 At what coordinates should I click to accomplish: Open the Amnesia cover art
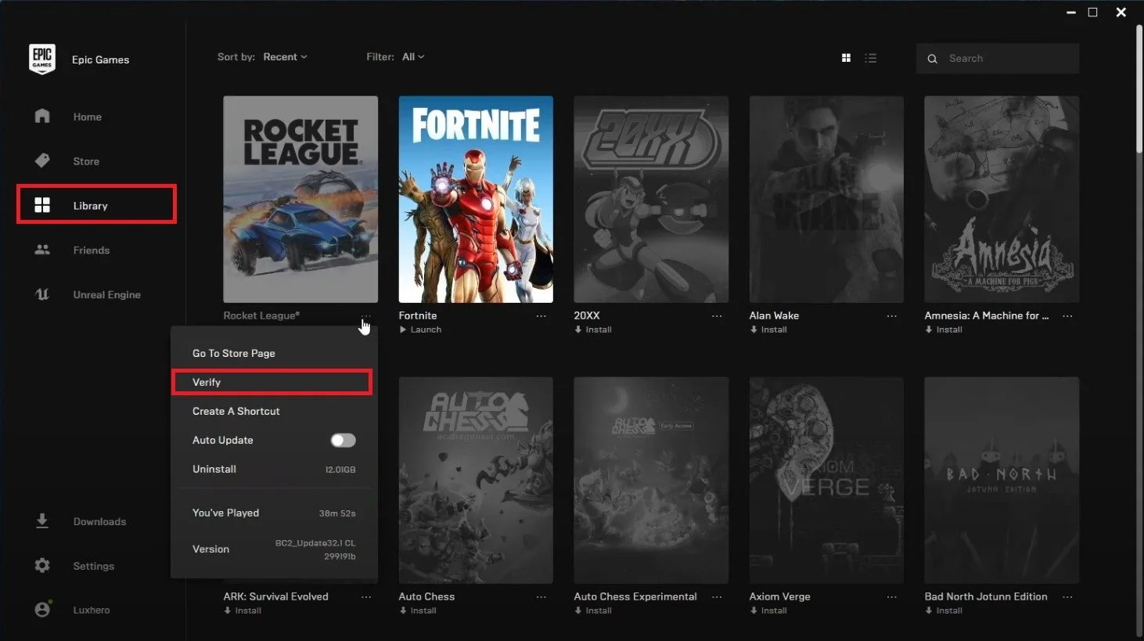1002,200
